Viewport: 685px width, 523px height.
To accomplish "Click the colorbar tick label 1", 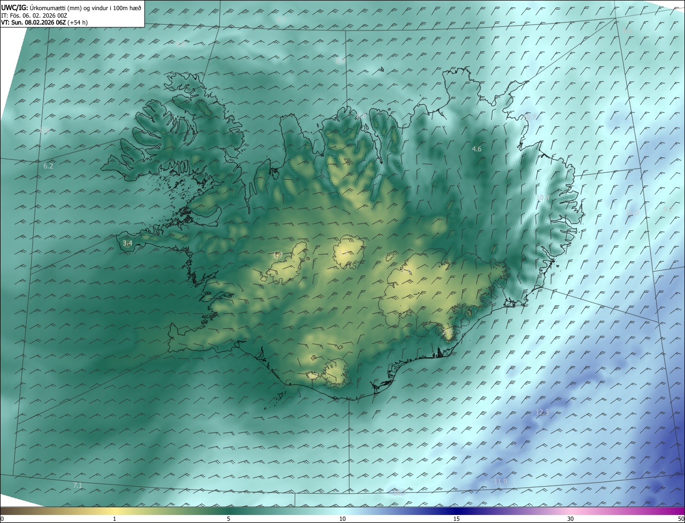I will pos(115,519).
